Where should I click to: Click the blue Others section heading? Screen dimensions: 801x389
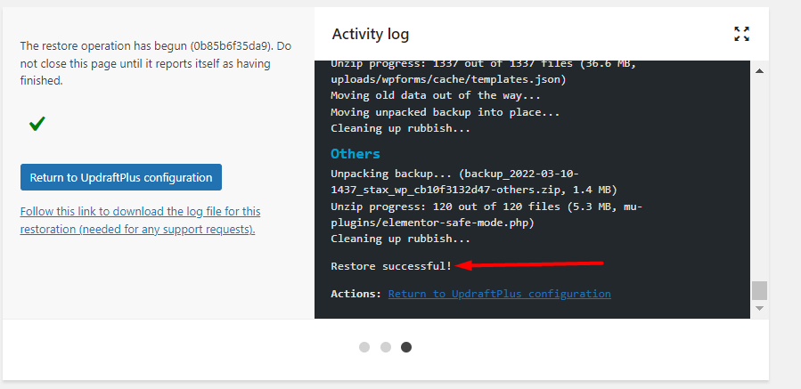point(356,154)
